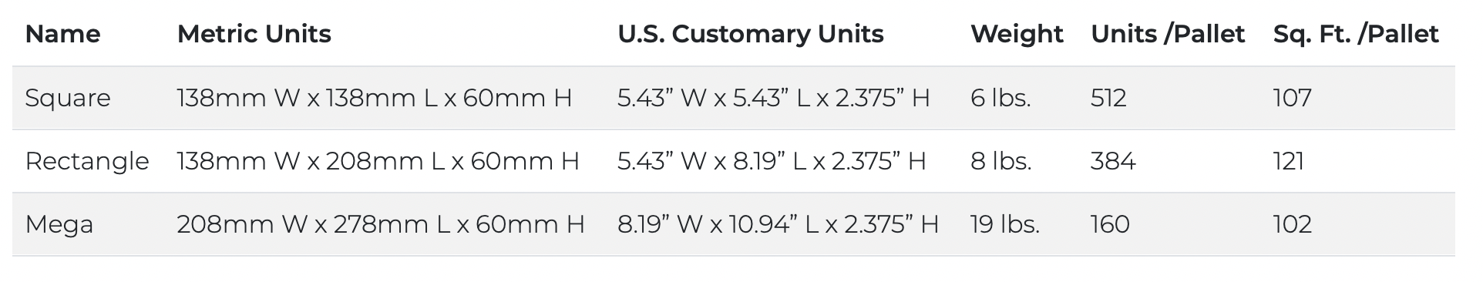Click the 121 square feet value
The width and height of the screenshot is (1483, 282).
pyautogui.click(x=1288, y=161)
